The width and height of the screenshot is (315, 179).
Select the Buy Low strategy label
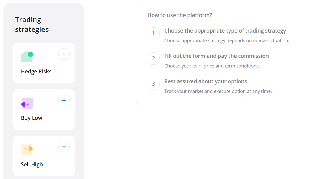click(x=31, y=118)
